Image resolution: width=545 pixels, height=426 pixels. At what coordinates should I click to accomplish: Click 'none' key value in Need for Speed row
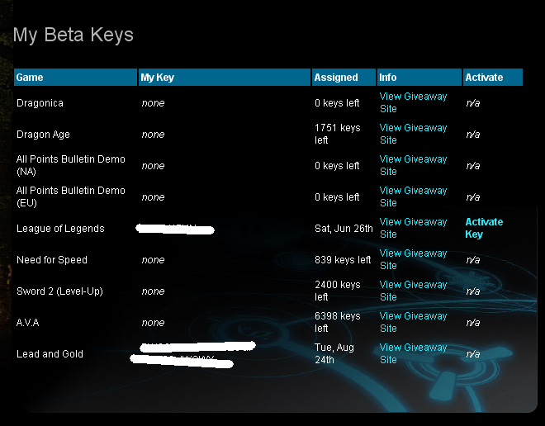pyautogui.click(x=153, y=260)
